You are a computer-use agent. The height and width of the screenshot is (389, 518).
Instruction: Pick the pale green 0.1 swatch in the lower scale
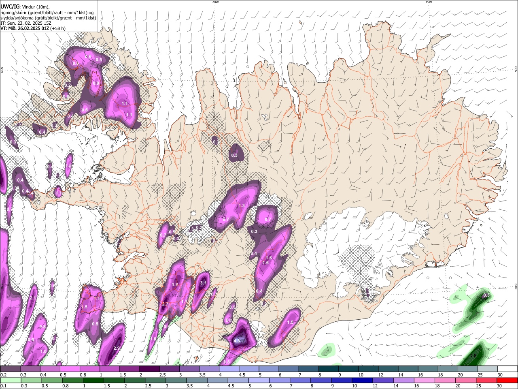[11, 380]
